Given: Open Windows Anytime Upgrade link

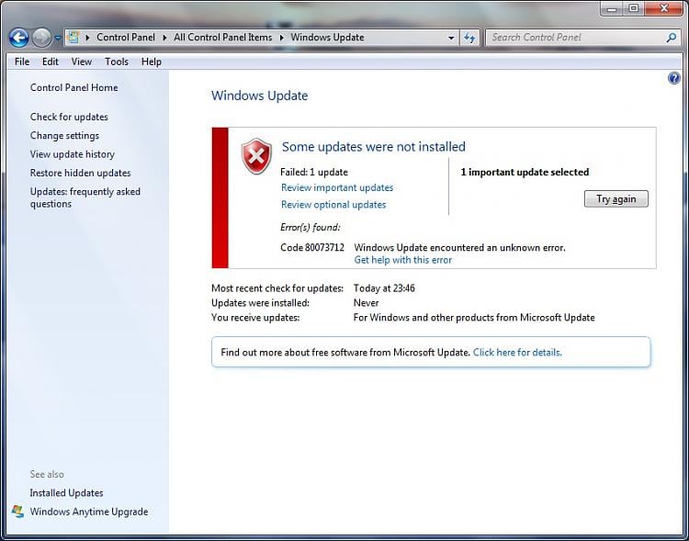Looking at the screenshot, I should tap(89, 512).
